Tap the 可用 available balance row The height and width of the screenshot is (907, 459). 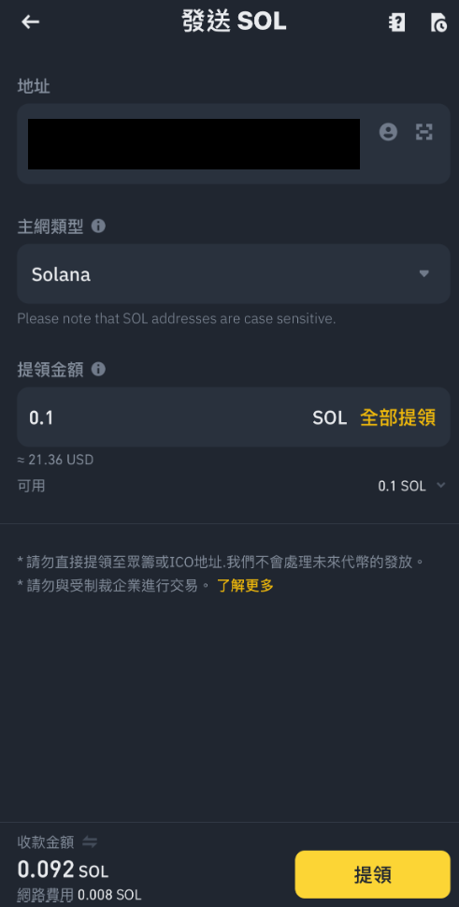(232, 486)
